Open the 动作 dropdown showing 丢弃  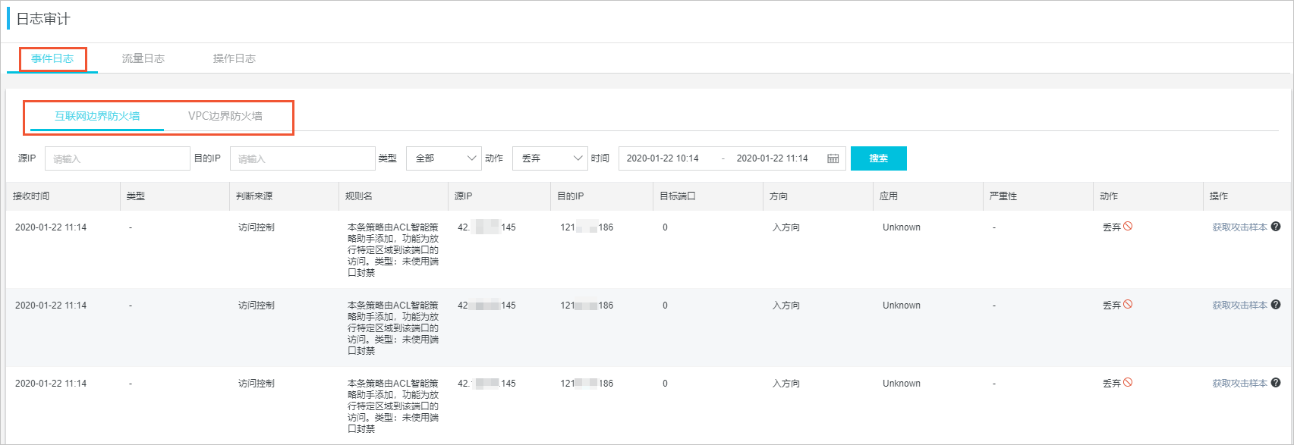click(550, 158)
